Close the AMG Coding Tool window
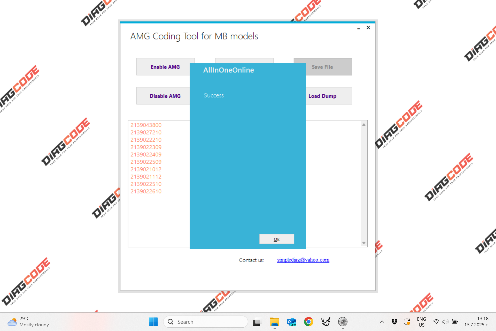The height and width of the screenshot is (331, 496). pyautogui.click(x=368, y=27)
